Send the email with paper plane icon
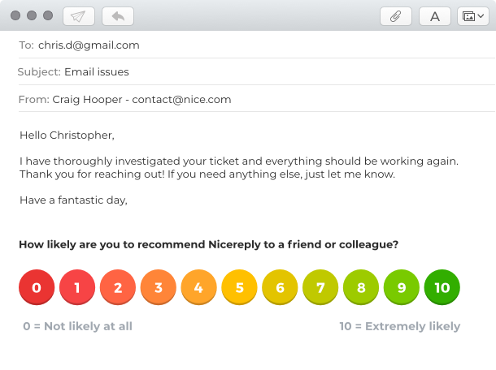The height and width of the screenshot is (370, 496). pyautogui.click(x=79, y=16)
